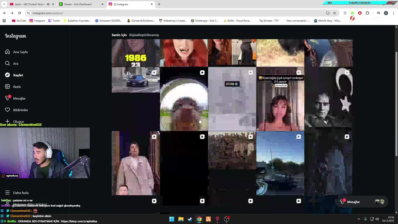The height and width of the screenshot is (224, 398).
Task: Open File Explorer from the taskbar
Action: [181, 219]
